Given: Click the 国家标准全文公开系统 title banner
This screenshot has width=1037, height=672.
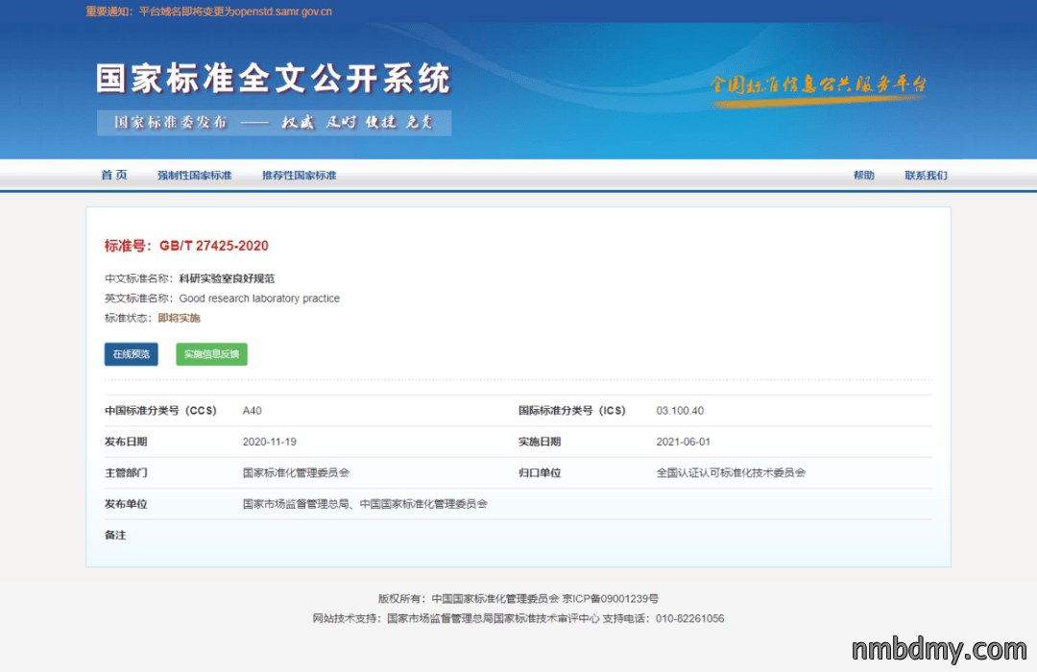Looking at the screenshot, I should (273, 79).
